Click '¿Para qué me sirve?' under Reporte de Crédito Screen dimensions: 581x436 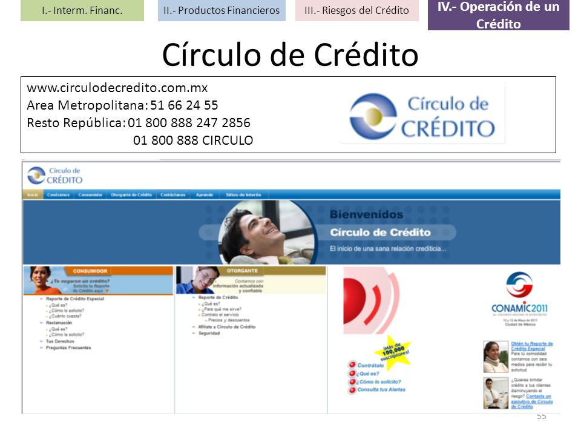tap(222, 309)
